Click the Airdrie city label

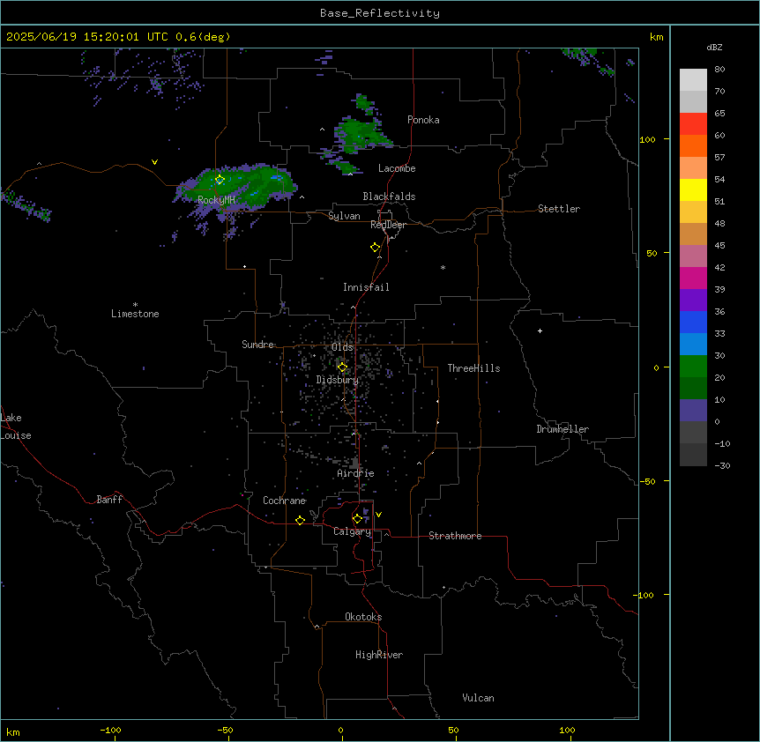coord(356,473)
